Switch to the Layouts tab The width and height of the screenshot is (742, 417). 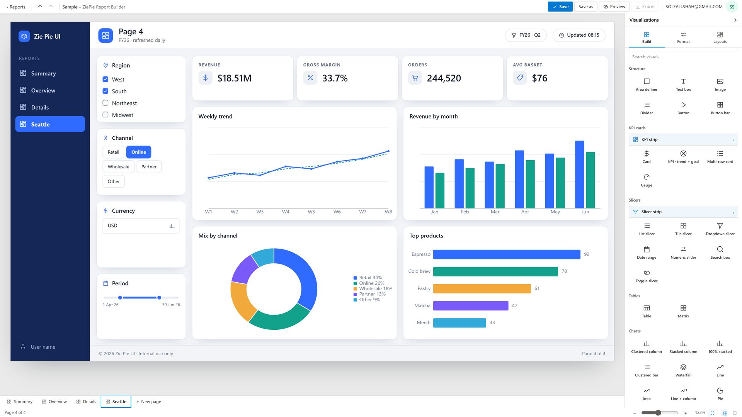[720, 37]
